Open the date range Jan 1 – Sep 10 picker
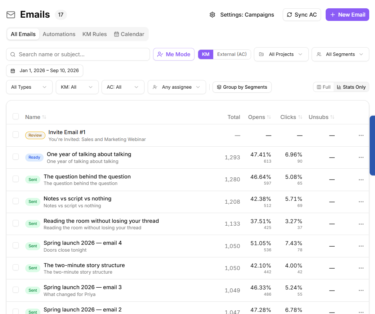The image size is (375, 314). tap(45, 71)
